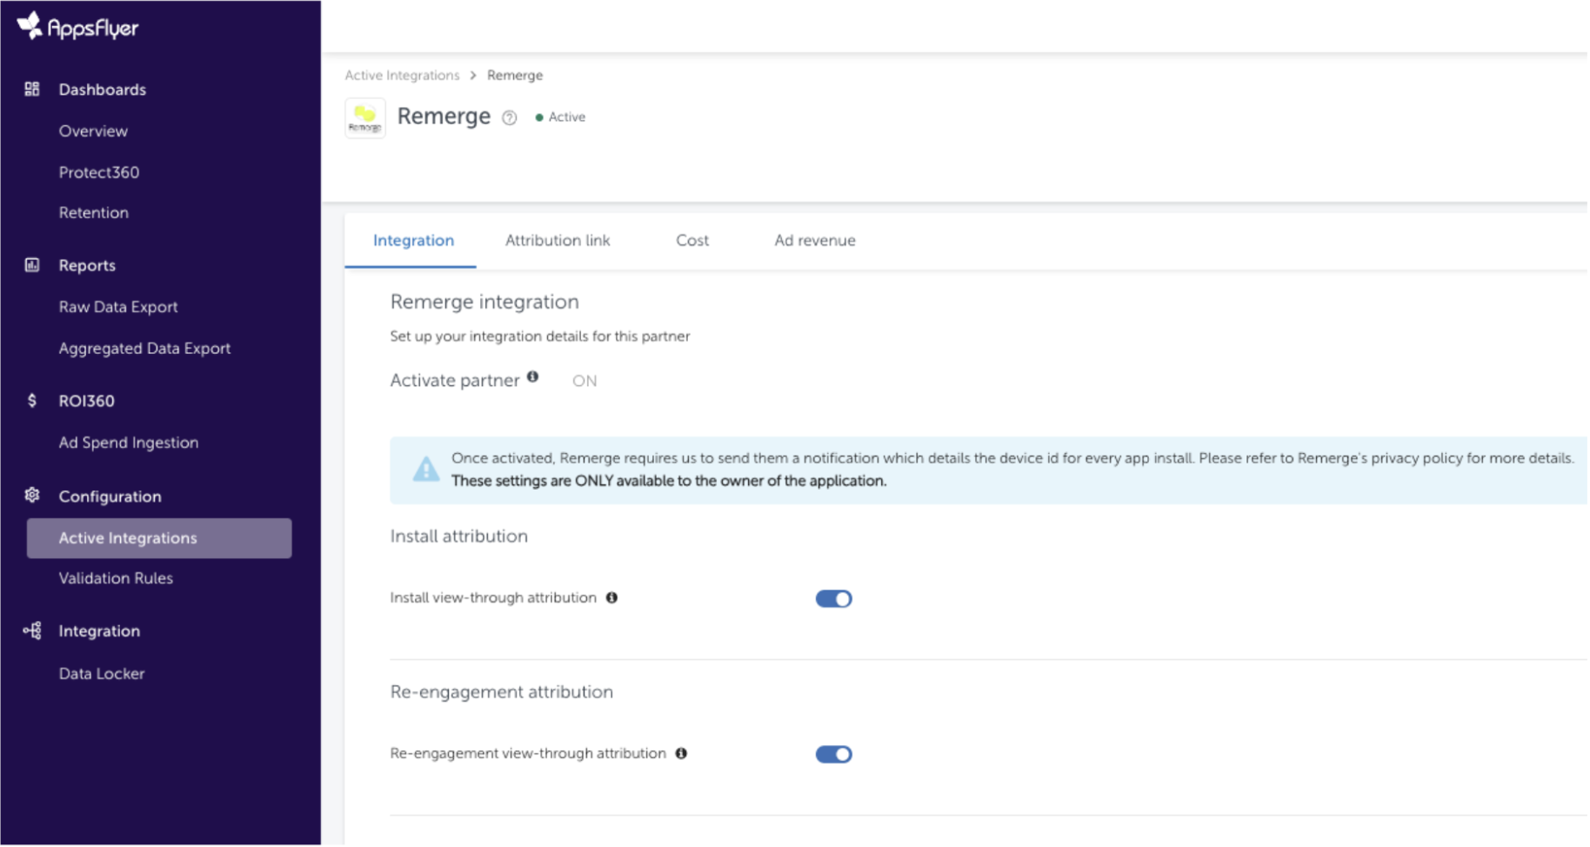Switch to the Ad revenue tab
The height and width of the screenshot is (847, 1590).
point(815,241)
